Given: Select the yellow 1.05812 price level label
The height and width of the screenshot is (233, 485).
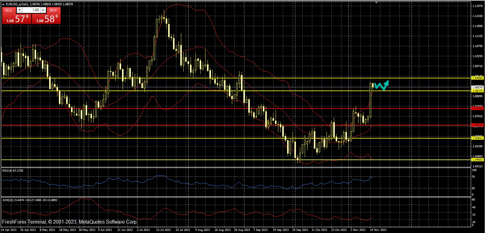Looking at the screenshot, I should click(x=477, y=138).
